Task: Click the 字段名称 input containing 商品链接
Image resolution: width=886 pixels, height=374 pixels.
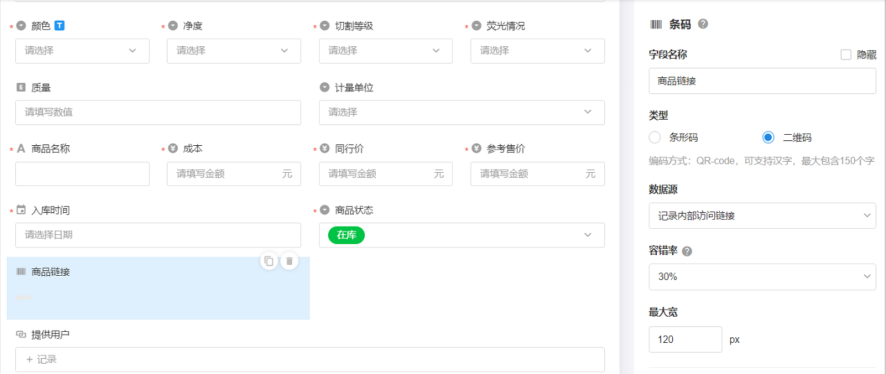Action: click(763, 81)
